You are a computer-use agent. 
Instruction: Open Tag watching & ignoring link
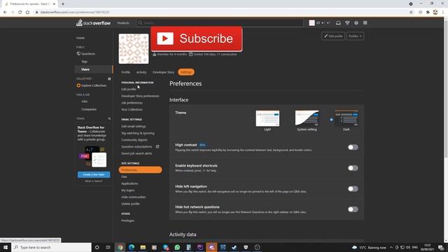[x=138, y=133]
